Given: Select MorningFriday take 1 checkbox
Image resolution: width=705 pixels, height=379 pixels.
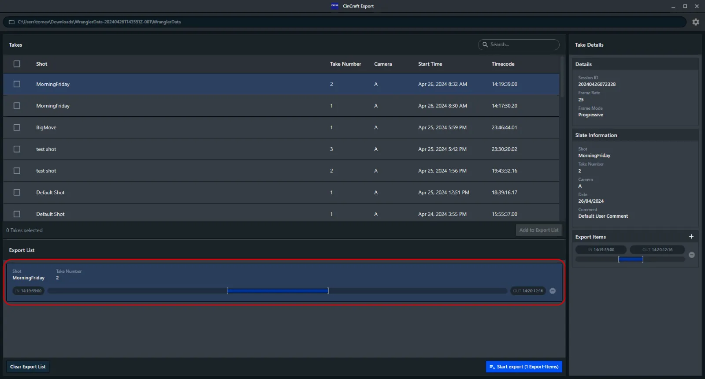Looking at the screenshot, I should tap(17, 106).
